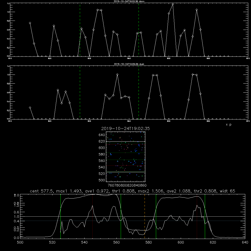Select the highest diamond marker in the dusk plot
Screen dimensions: 251x251
[x=117, y=75]
